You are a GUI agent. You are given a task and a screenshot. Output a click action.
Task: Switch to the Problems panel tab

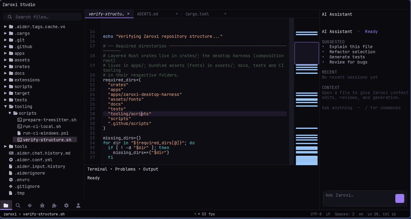coord(125,169)
